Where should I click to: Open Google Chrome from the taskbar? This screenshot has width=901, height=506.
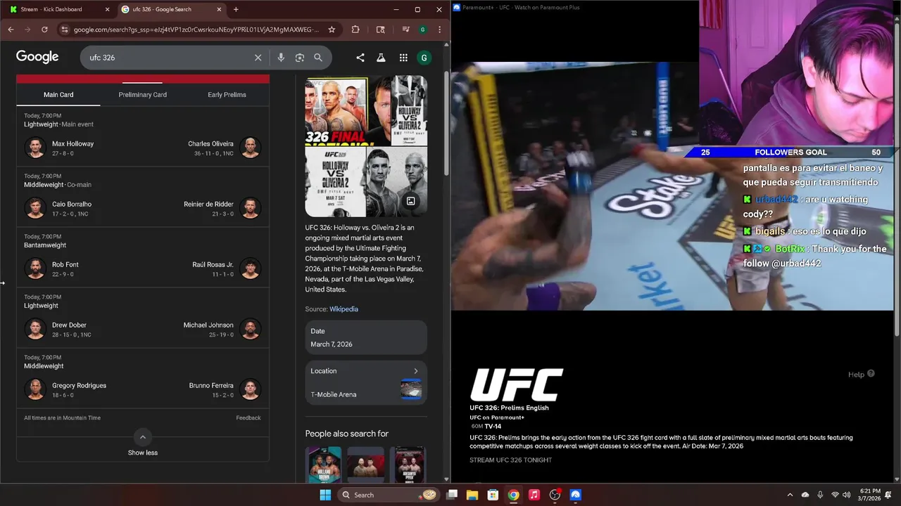point(514,495)
